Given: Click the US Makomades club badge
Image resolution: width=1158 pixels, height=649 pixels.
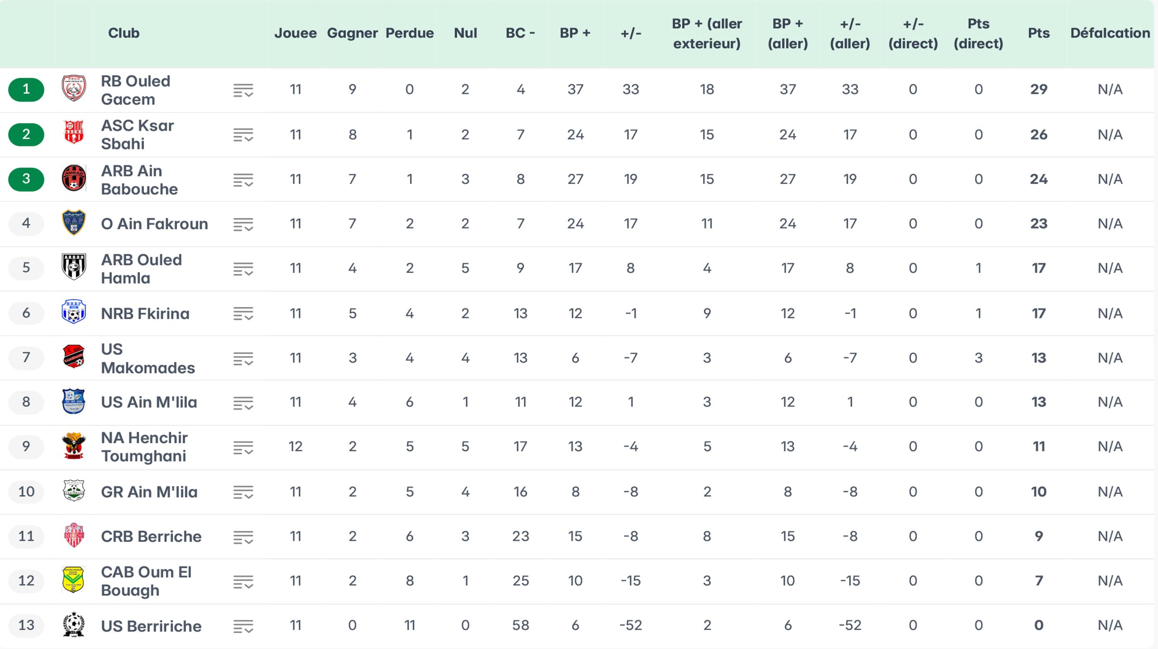Looking at the screenshot, I should (x=74, y=357).
